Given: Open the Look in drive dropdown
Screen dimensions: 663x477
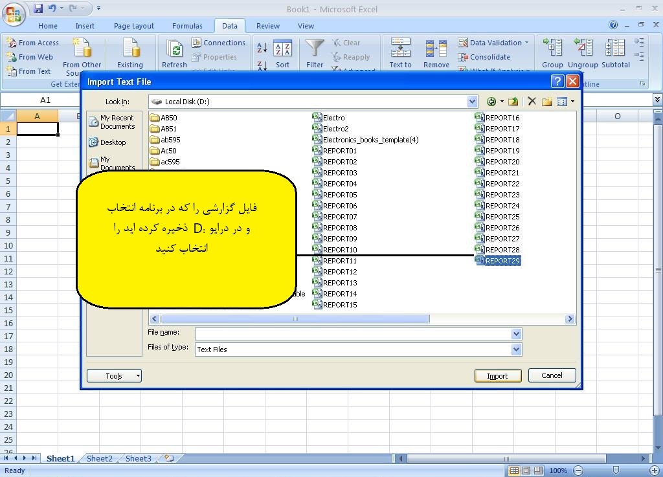Looking at the screenshot, I should (x=472, y=101).
